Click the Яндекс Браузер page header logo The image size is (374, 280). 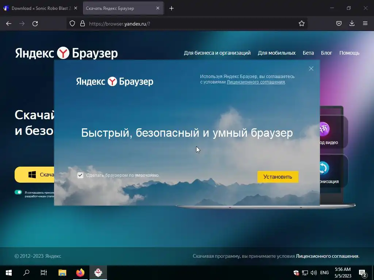coord(66,53)
